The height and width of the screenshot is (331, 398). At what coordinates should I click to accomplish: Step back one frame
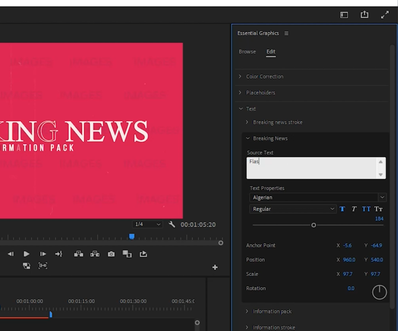coord(11,254)
